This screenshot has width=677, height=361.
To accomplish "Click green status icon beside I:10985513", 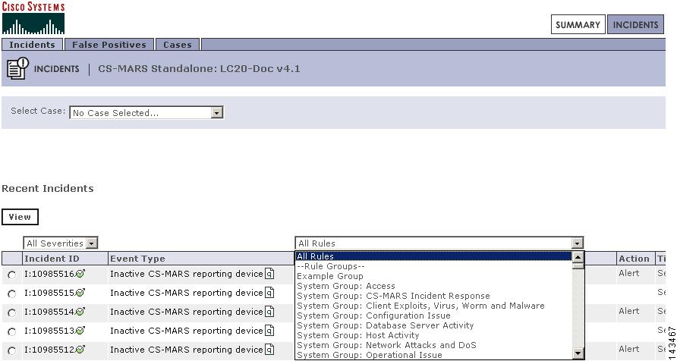I will point(80,331).
